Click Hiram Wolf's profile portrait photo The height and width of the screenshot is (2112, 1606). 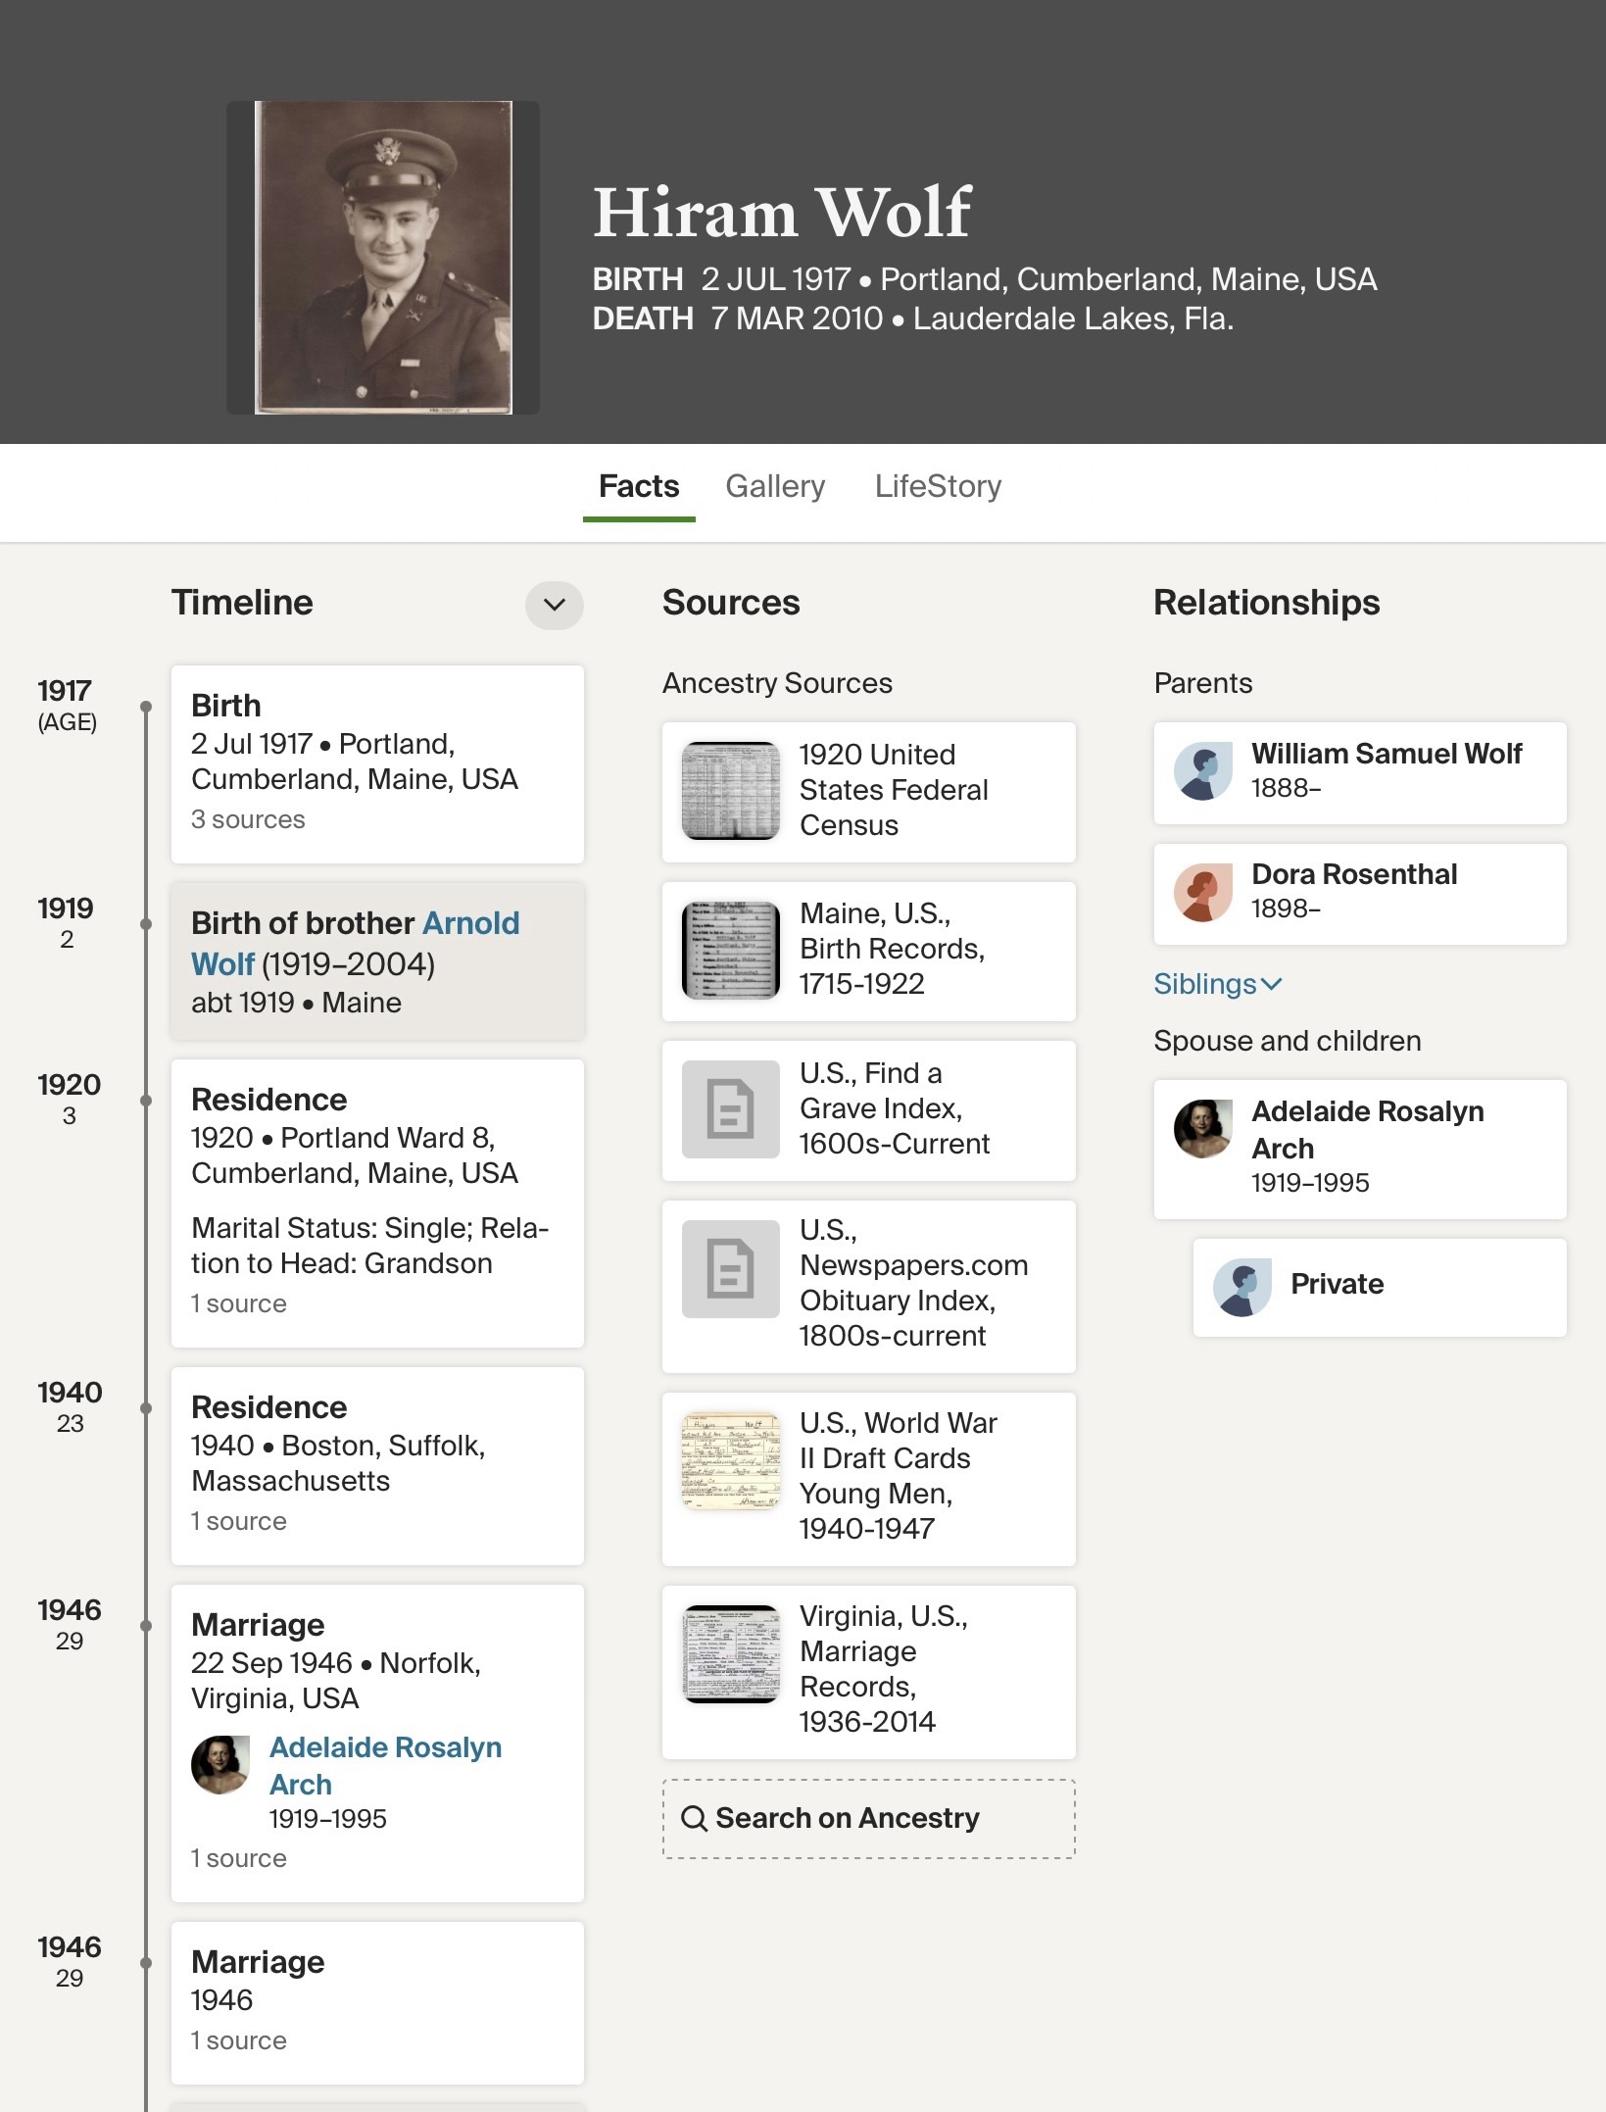383,258
